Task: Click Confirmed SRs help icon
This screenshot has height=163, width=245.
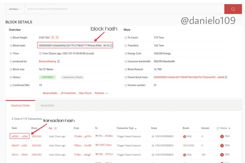Action: (11, 85)
